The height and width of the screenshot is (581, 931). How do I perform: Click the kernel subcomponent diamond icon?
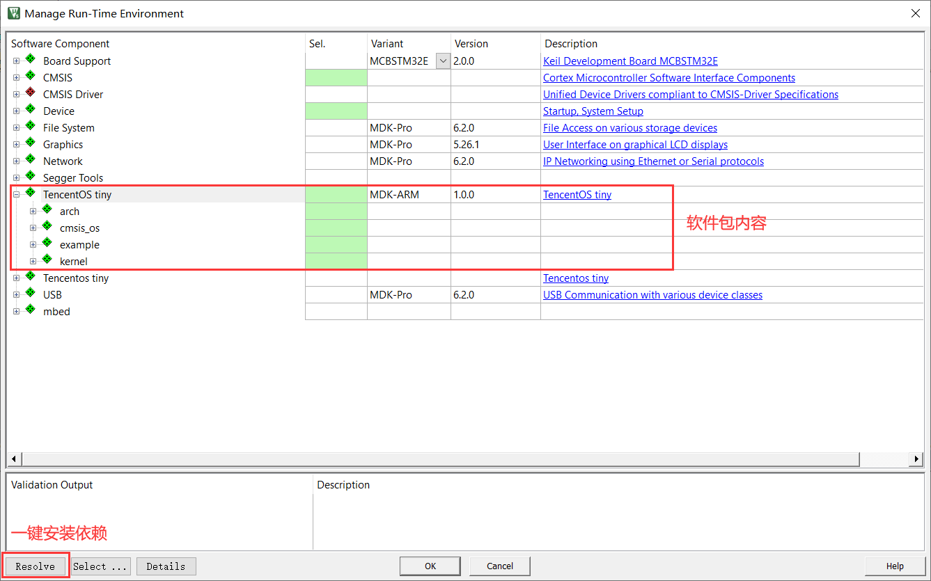point(47,260)
